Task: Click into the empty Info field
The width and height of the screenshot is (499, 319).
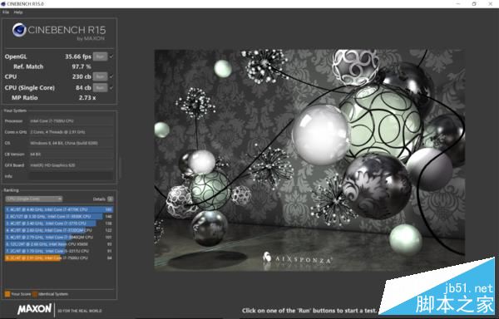Action: 71,176
